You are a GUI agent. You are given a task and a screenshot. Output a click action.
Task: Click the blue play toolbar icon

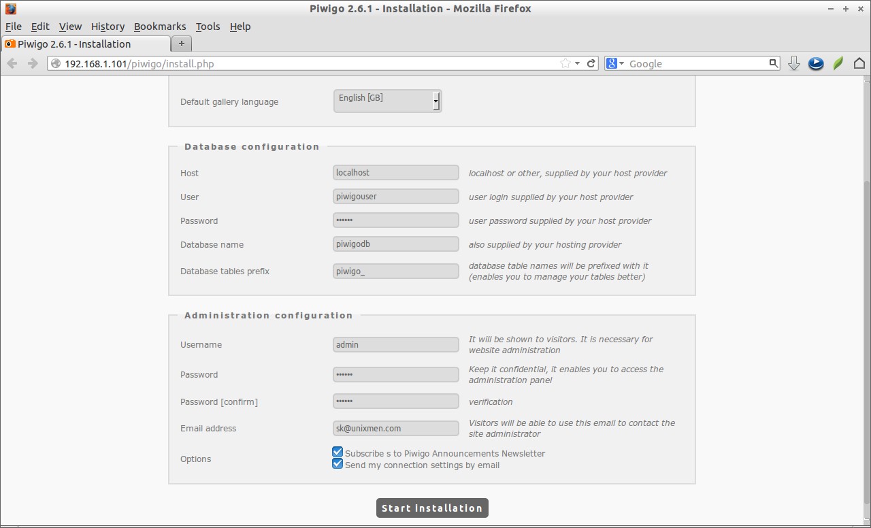[x=816, y=63]
